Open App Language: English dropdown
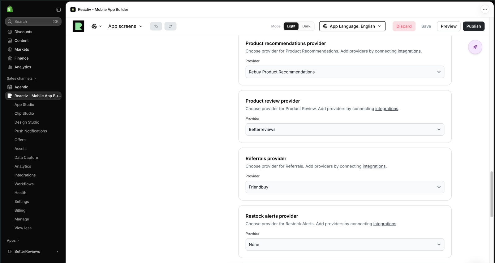The image size is (495, 263). (352, 26)
